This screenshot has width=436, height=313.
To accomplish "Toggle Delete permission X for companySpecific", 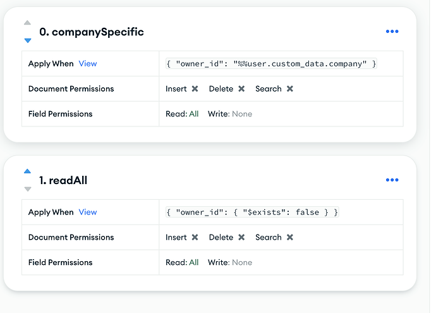I will pyautogui.click(x=241, y=89).
